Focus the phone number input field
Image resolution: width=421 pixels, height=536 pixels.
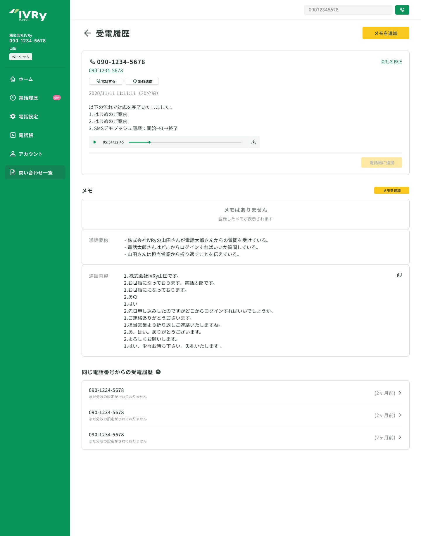click(348, 10)
